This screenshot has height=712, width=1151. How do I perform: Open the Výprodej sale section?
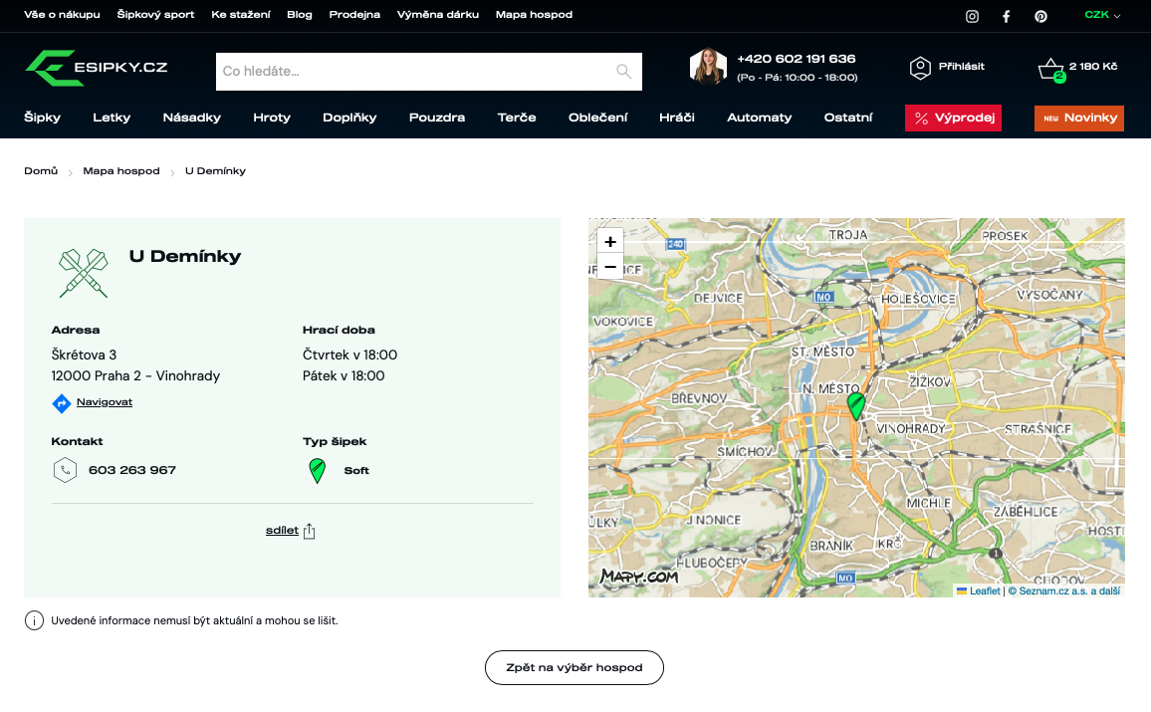click(x=953, y=119)
